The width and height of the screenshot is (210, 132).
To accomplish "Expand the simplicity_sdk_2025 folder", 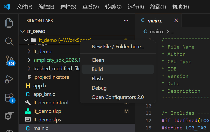I will point(29,60).
